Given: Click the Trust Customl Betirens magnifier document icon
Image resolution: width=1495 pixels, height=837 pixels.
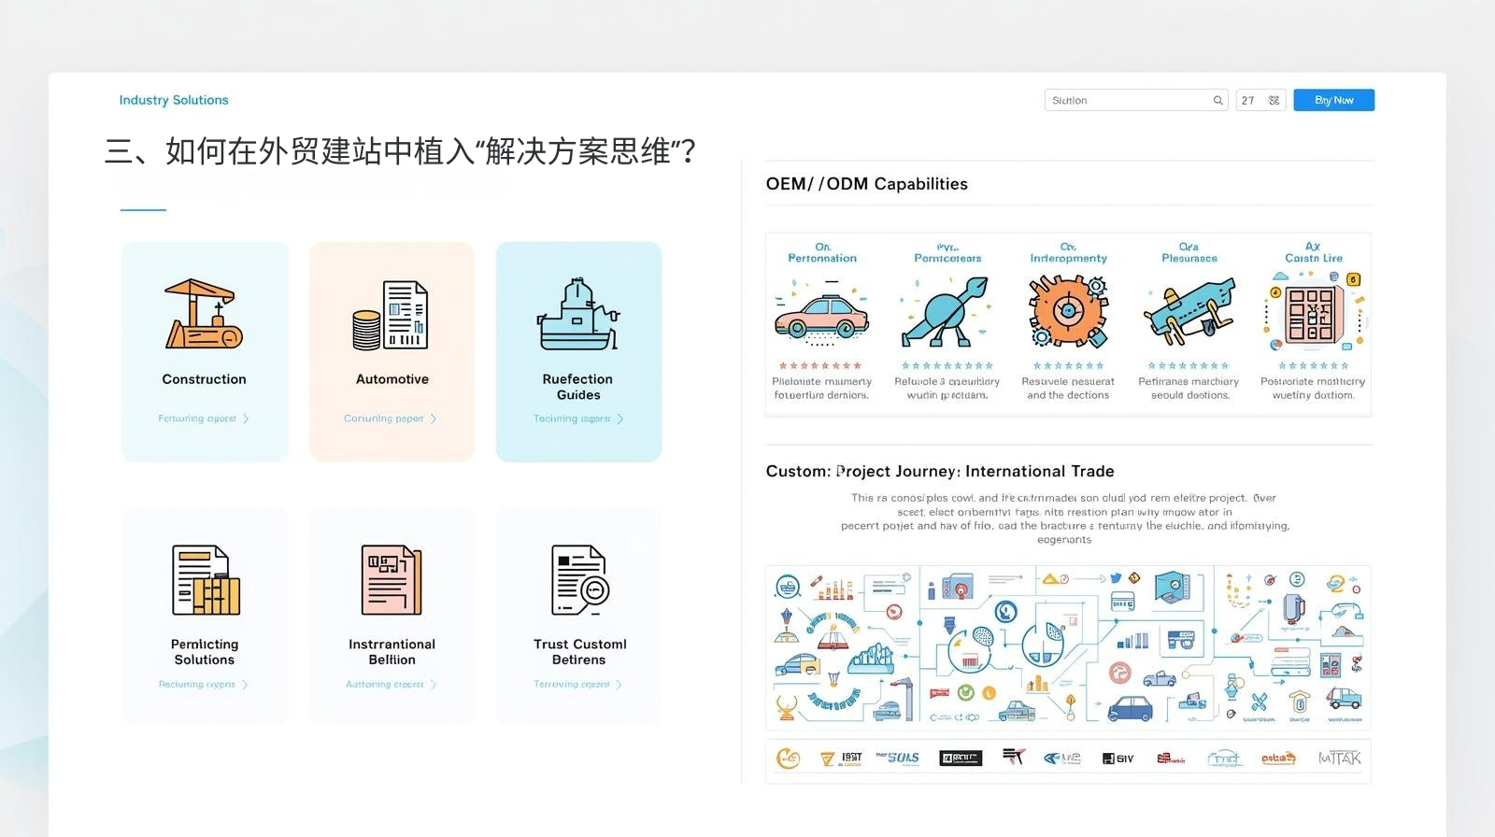Looking at the screenshot, I should (x=580, y=580).
